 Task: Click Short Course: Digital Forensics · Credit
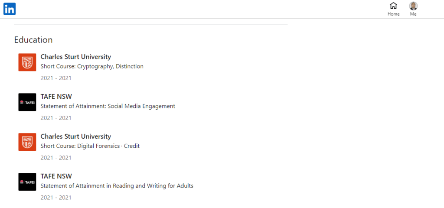(x=90, y=146)
